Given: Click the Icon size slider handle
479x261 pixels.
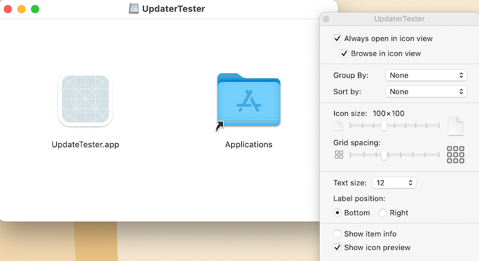Looking at the screenshot, I should [x=384, y=126].
